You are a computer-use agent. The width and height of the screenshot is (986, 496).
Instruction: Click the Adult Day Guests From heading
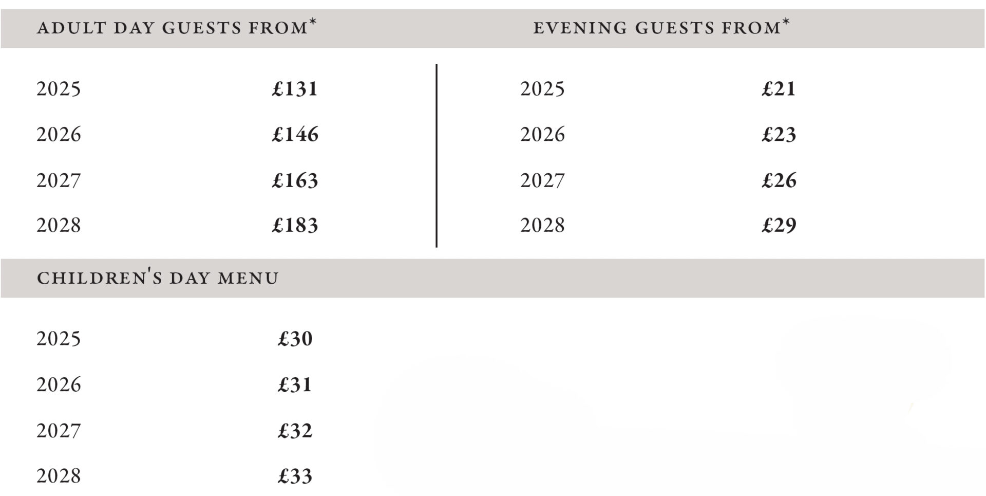pos(177,27)
